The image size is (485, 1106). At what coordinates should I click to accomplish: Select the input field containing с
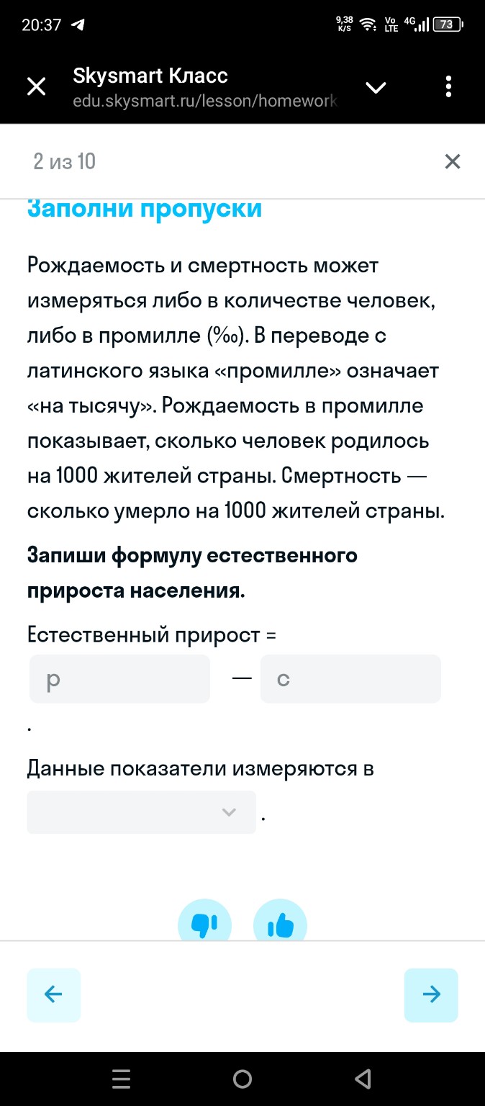coord(350,678)
